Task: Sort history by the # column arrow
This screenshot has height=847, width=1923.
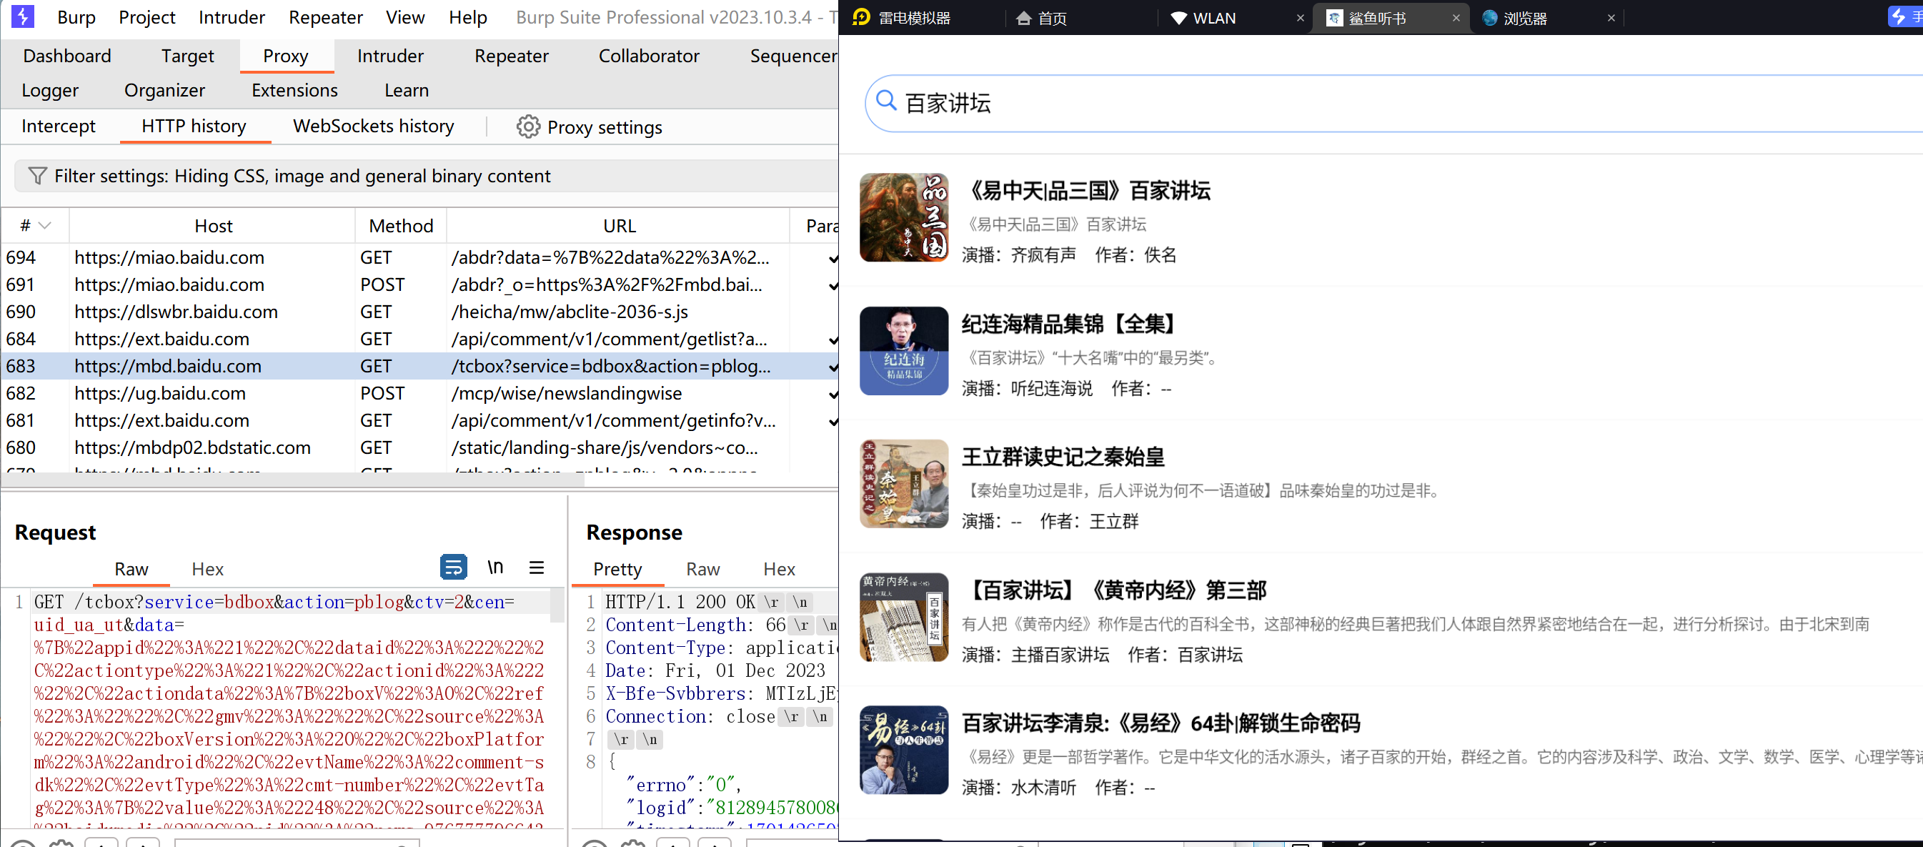Action: click(x=45, y=226)
